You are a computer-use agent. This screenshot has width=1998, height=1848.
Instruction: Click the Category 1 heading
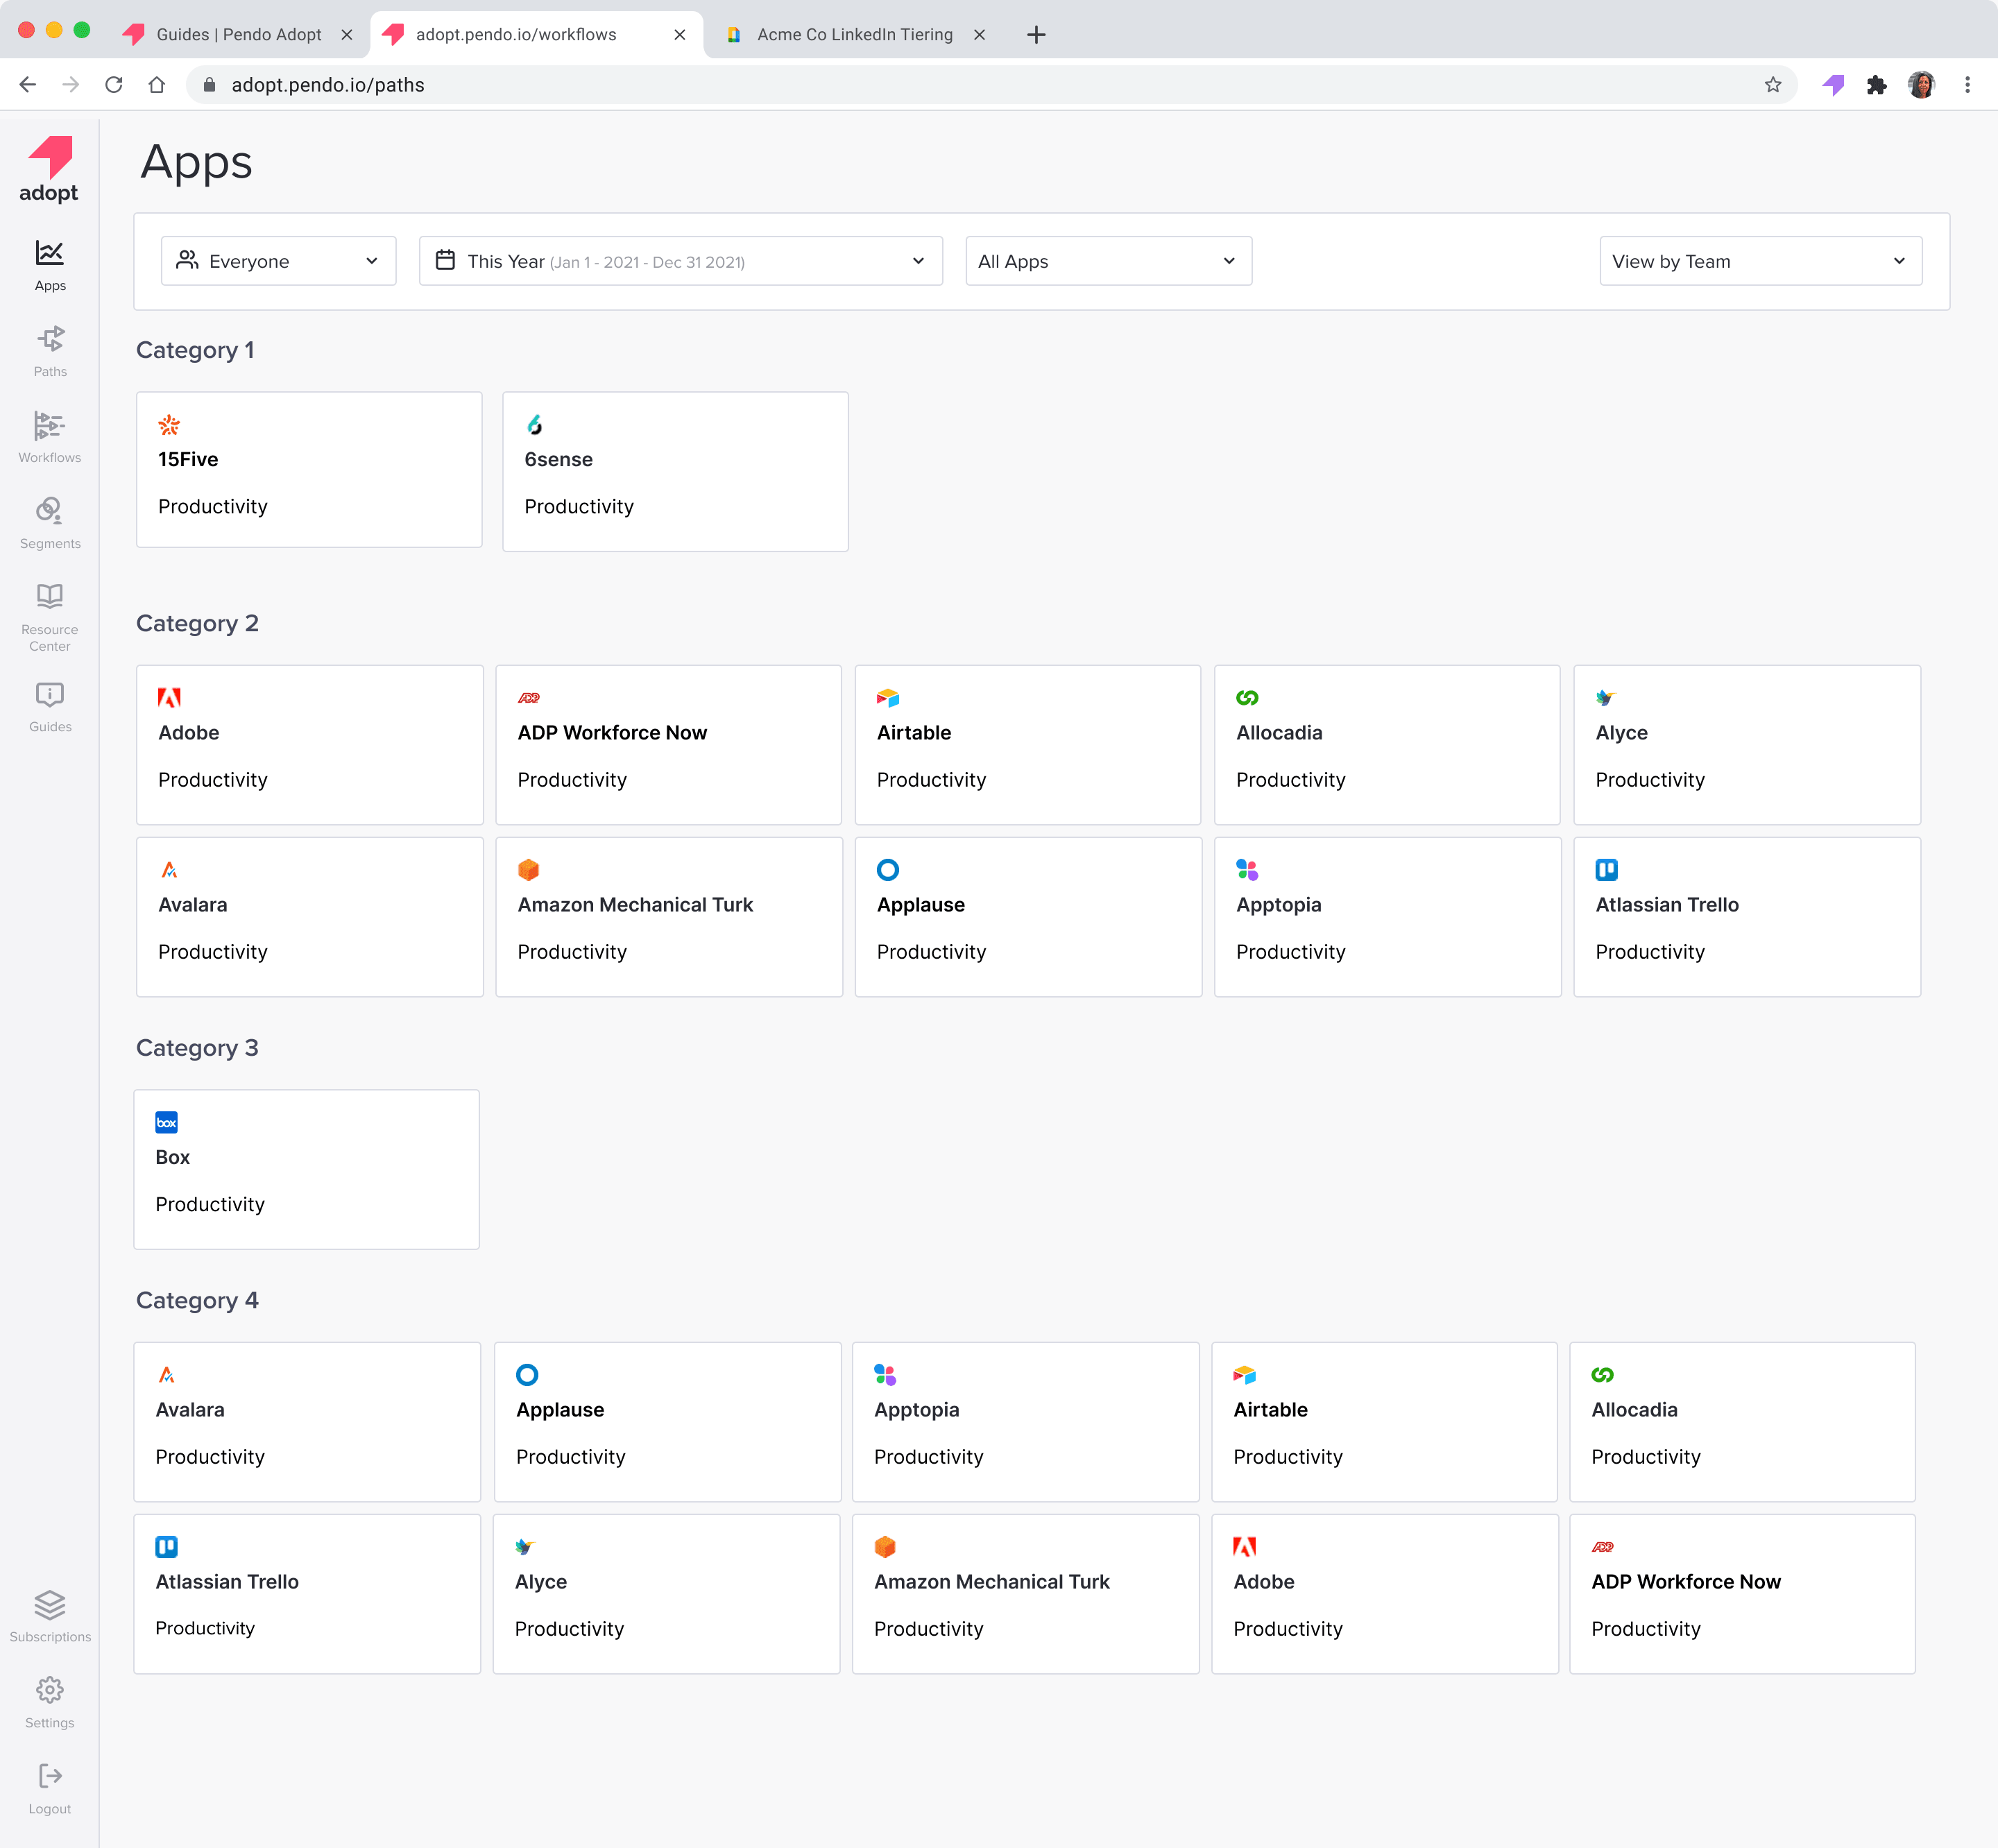coord(195,350)
